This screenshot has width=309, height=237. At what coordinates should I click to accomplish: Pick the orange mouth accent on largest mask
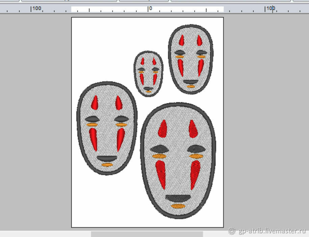tap(178, 206)
